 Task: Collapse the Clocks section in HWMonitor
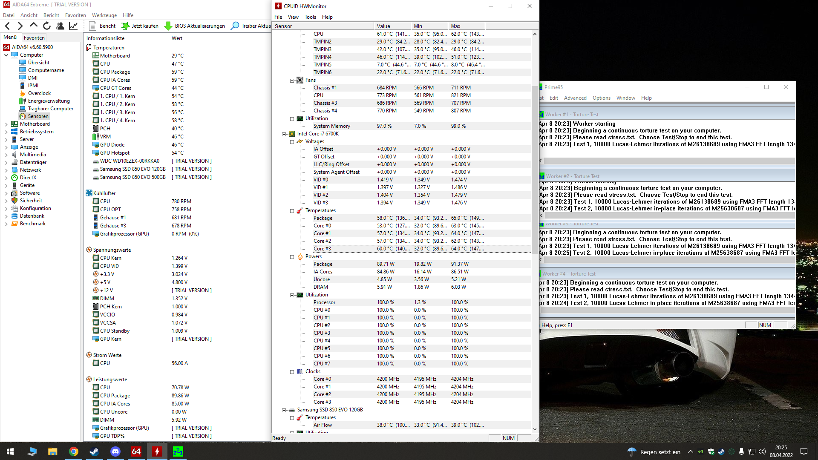point(292,371)
